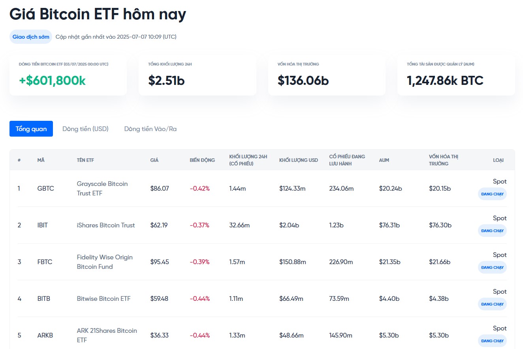Switch to Dòng tiền (USD) tab

(85, 129)
